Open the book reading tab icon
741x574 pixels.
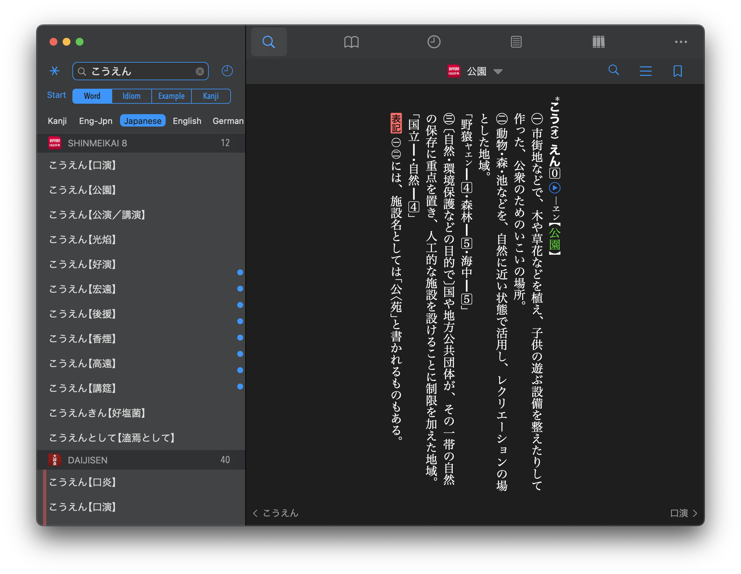click(x=351, y=42)
